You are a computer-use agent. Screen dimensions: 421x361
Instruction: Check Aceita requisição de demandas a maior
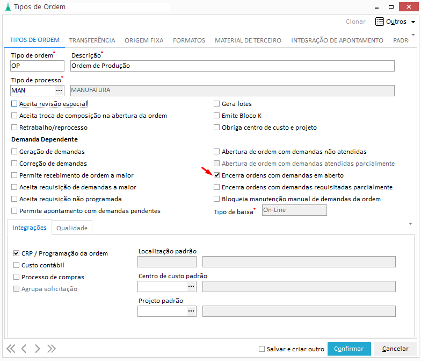(14, 187)
